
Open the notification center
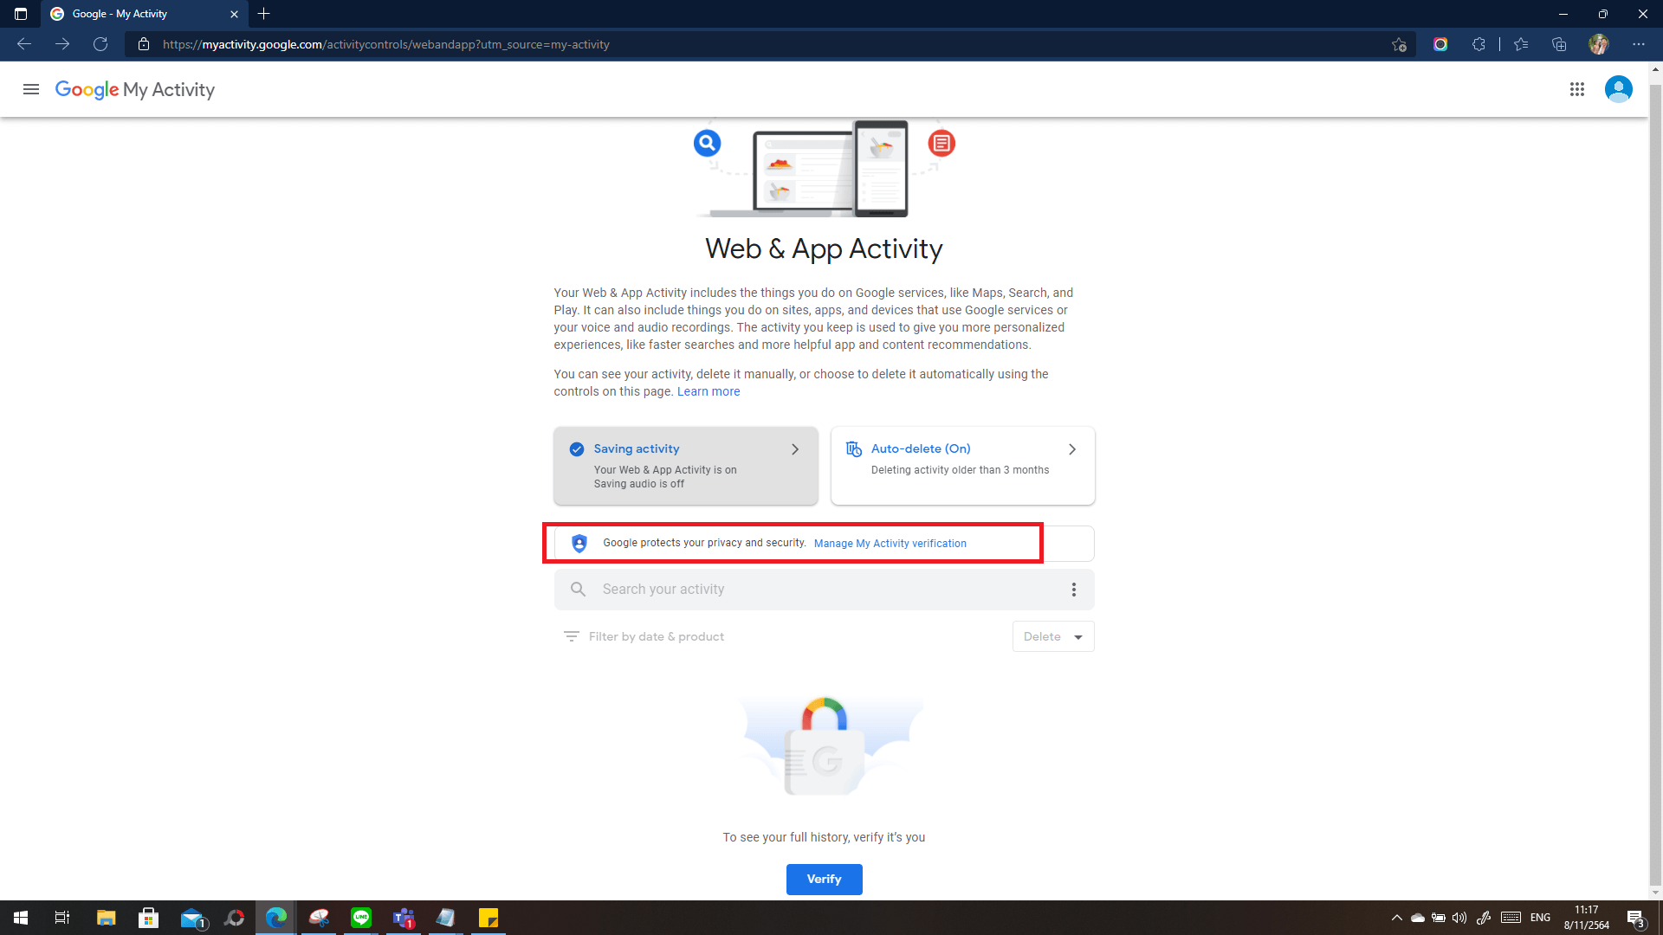coord(1636,919)
